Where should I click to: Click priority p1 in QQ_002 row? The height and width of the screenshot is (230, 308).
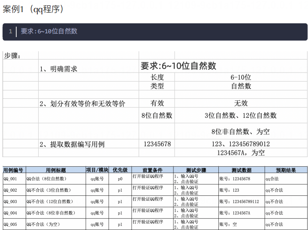(x=120, y=190)
